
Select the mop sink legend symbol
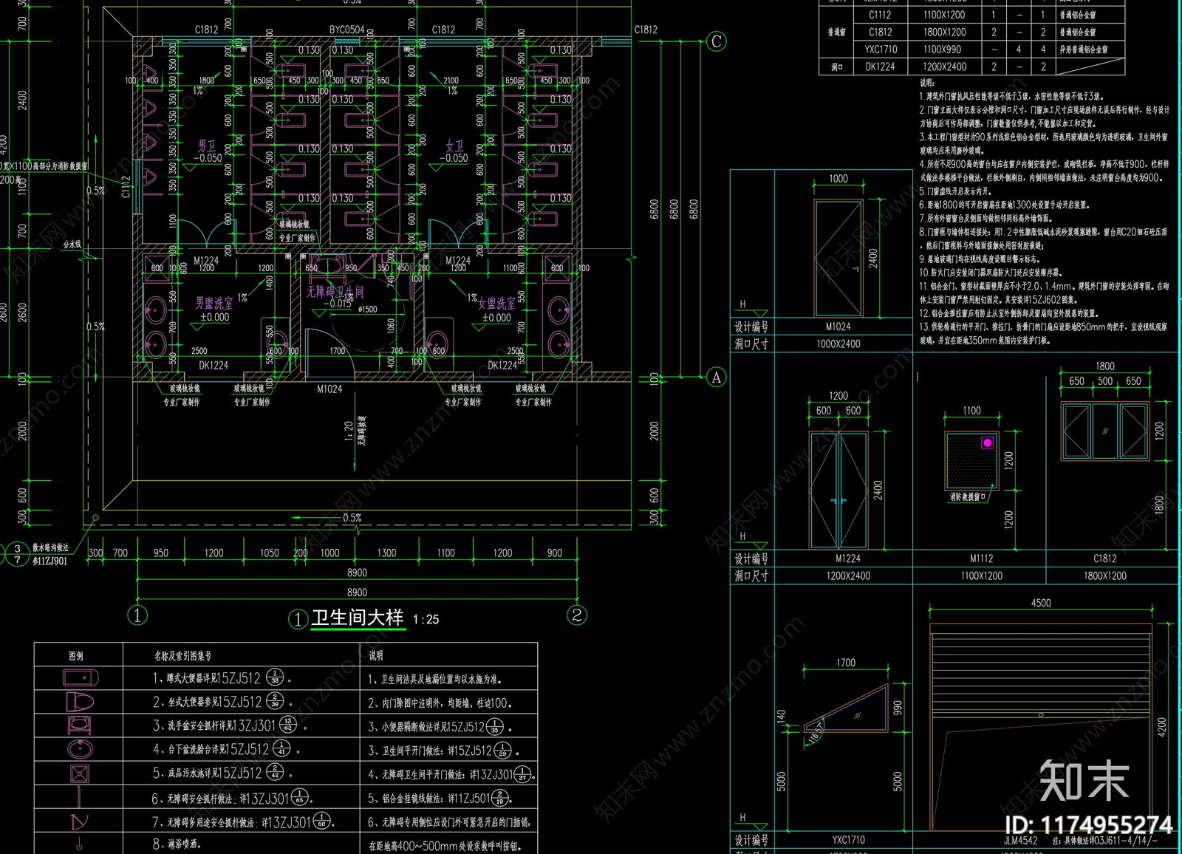[80, 773]
